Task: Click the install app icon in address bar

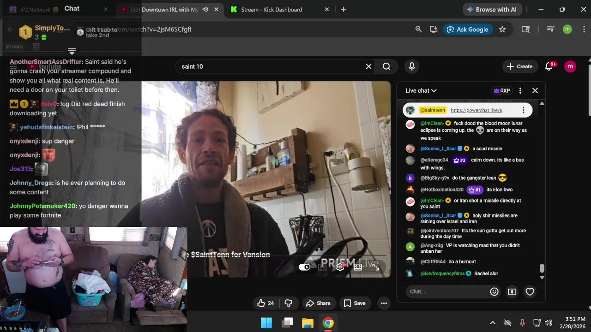Action: [433, 29]
